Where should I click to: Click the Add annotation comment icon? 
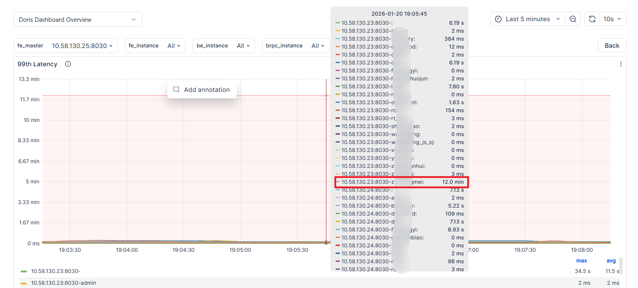(x=176, y=90)
